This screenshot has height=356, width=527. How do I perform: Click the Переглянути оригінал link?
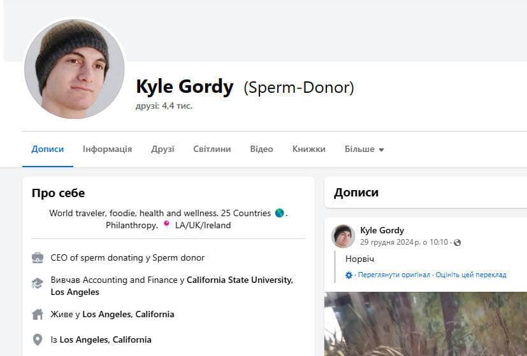coord(394,275)
